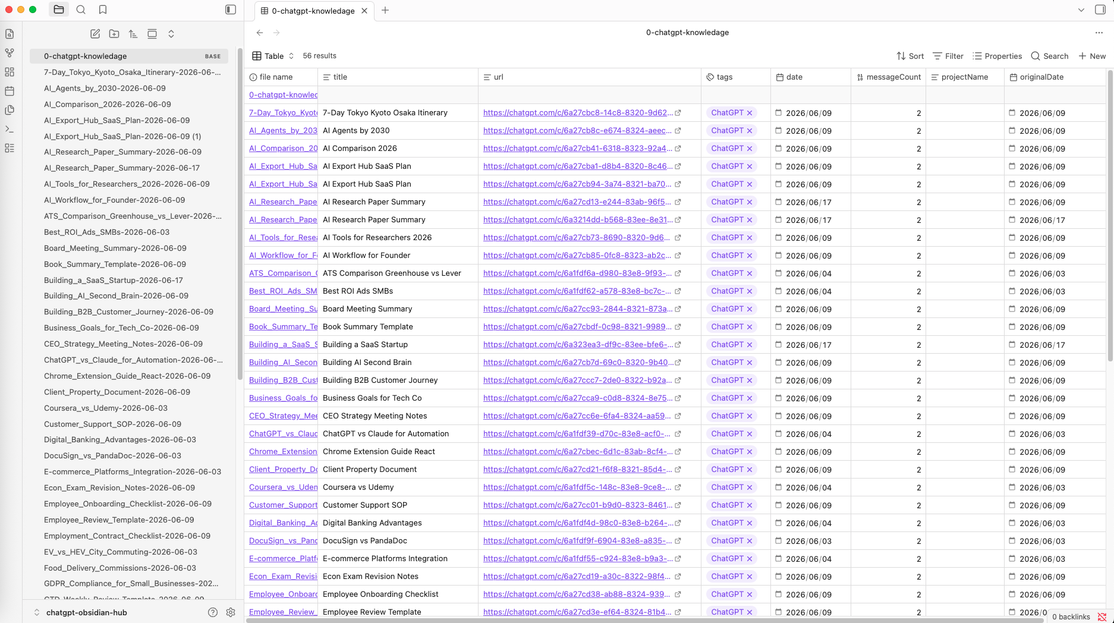Screen dimensions: 1114x623
Task: Open Digital_Banking_A file name link
Action: click(283, 523)
